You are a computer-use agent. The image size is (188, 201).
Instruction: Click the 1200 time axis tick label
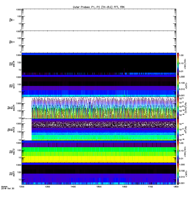(x=22, y=187)
